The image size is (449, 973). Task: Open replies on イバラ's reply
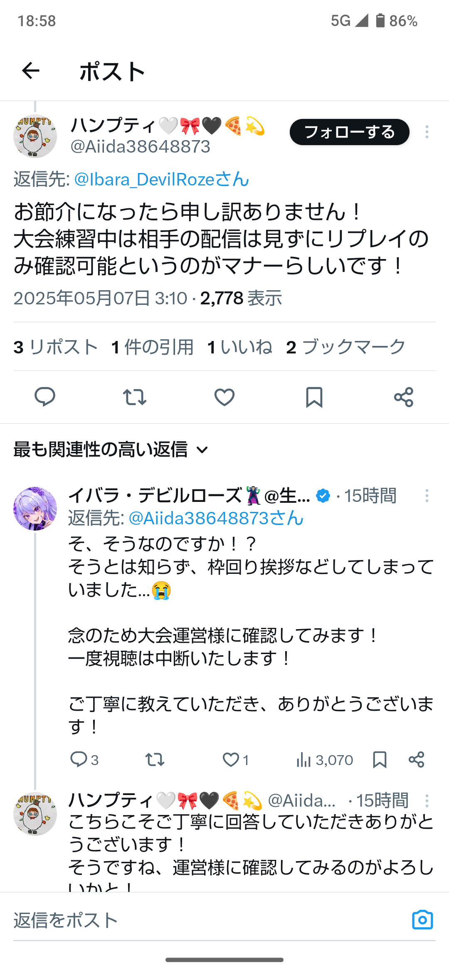pyautogui.click(x=79, y=760)
